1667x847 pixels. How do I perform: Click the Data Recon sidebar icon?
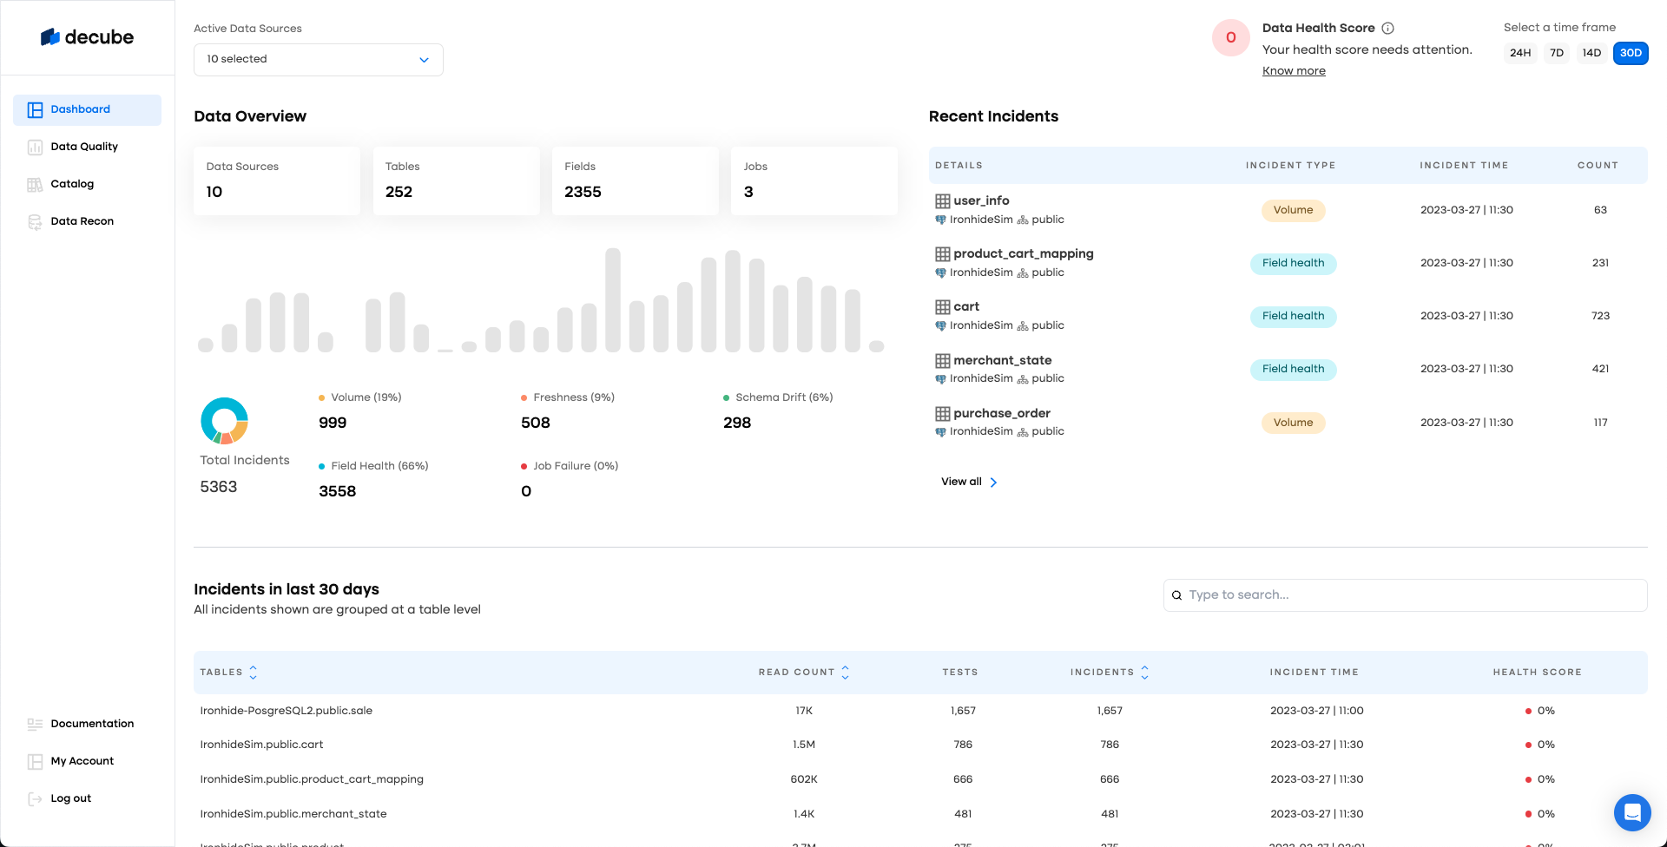35,222
